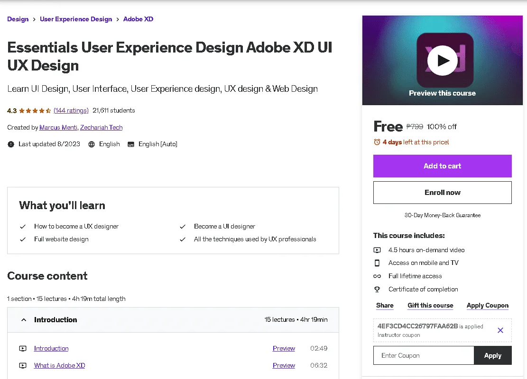Open the Introduction lecture link
Image resolution: width=527 pixels, height=379 pixels.
[51, 348]
